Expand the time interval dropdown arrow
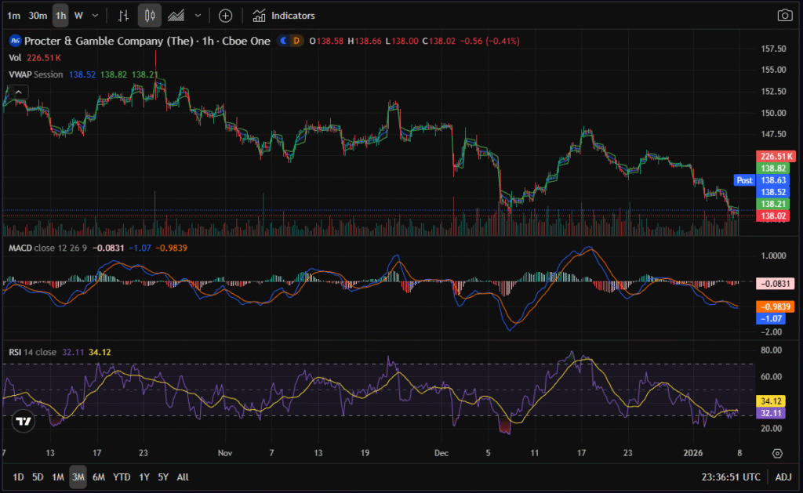This screenshot has height=493, width=803. click(x=96, y=16)
